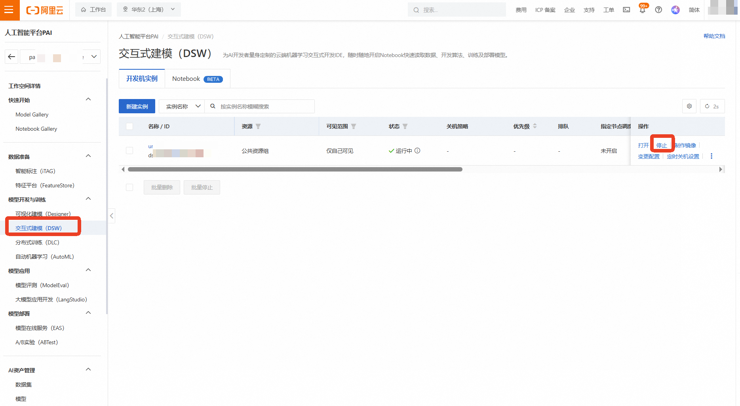Image resolution: width=740 pixels, height=406 pixels.
Task: Open table column settings gear
Action: coord(689,106)
